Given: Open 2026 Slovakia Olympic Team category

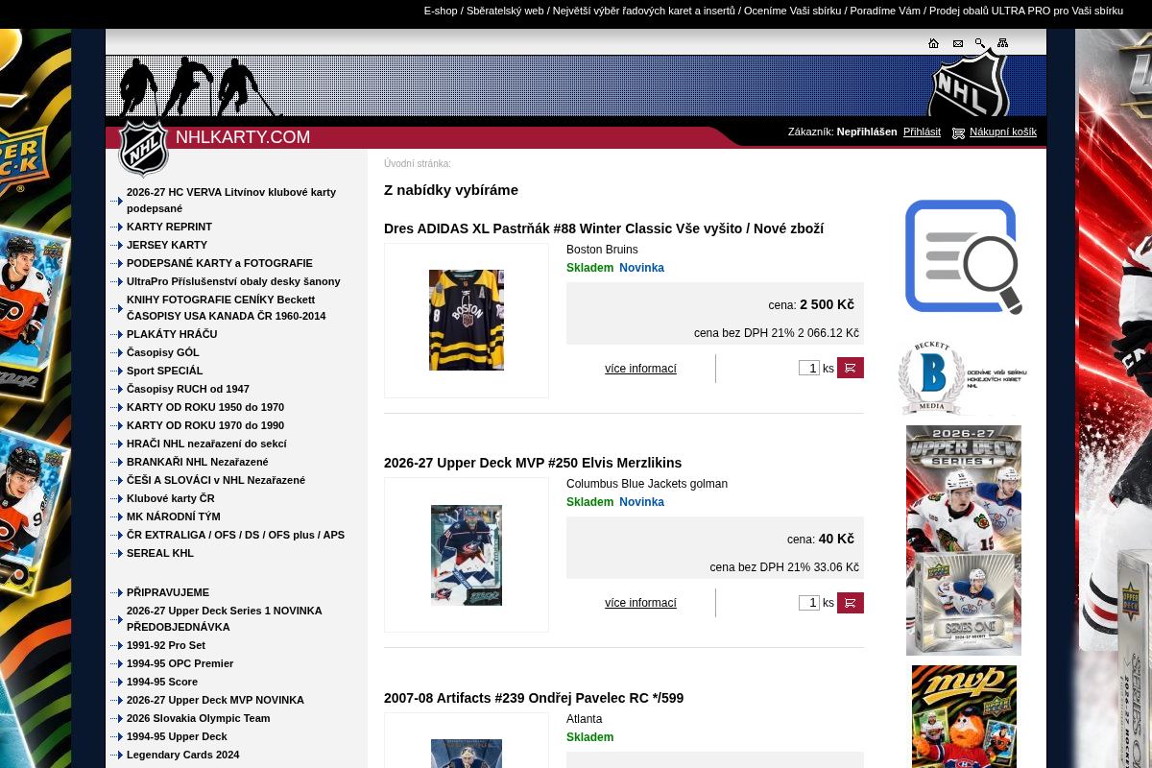Looking at the screenshot, I should click(199, 718).
